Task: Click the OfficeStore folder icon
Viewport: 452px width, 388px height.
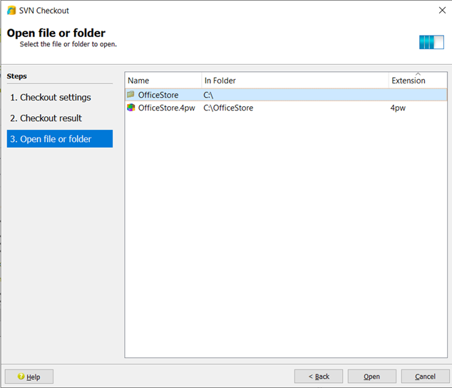Action: point(130,94)
